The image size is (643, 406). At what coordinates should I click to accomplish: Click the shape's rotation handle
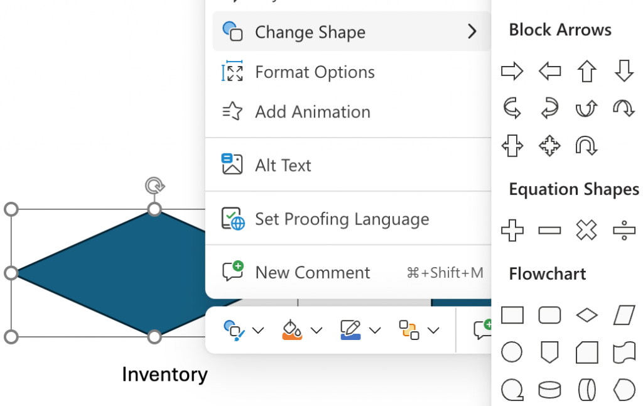pos(154,185)
